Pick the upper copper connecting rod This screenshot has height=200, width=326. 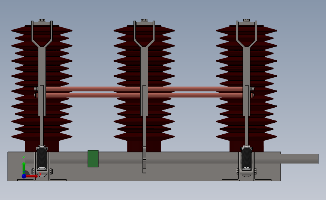coord(94,89)
